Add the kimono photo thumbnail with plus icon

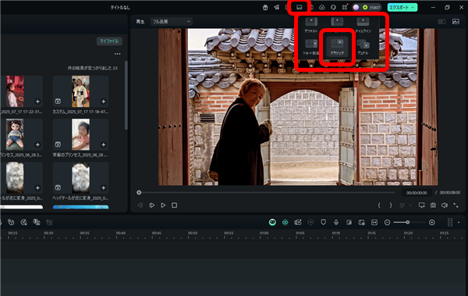coord(103,102)
